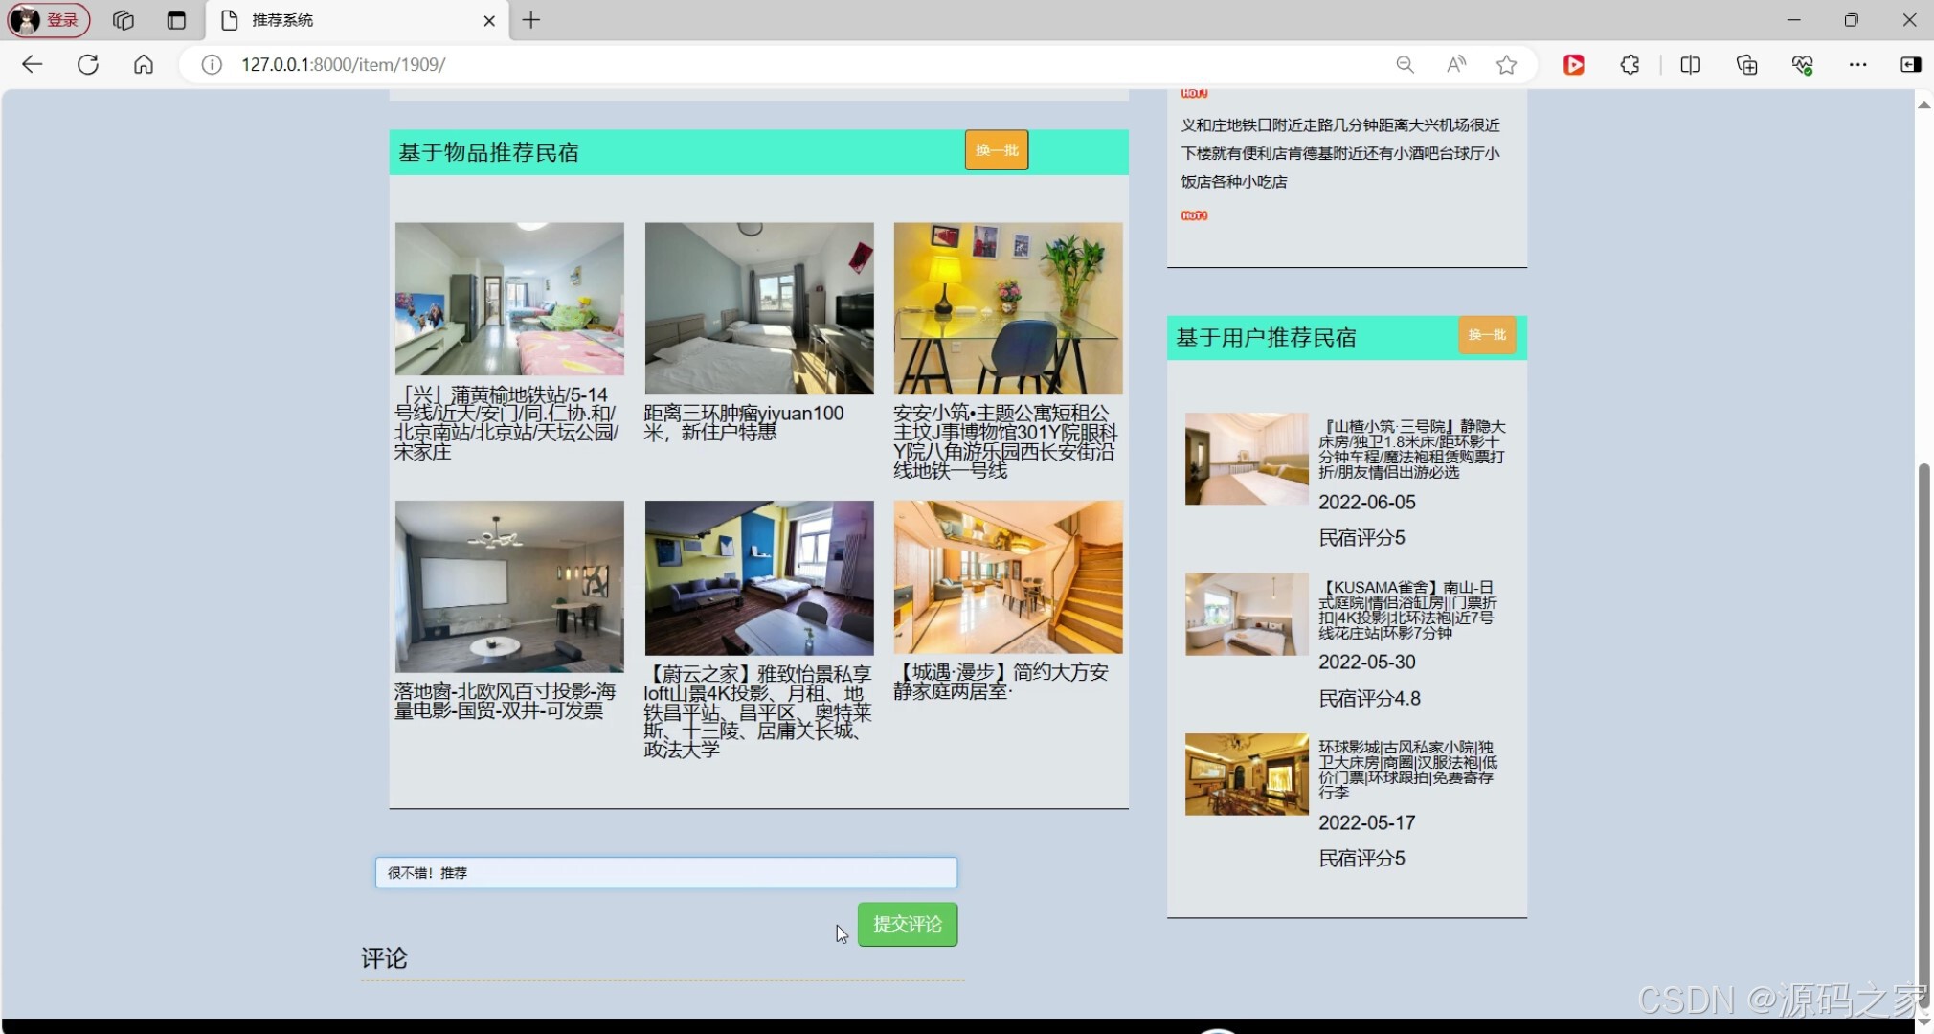1934x1034 pixels.
Task: Click the 登录 avatar in the corner
Action: pos(48,19)
